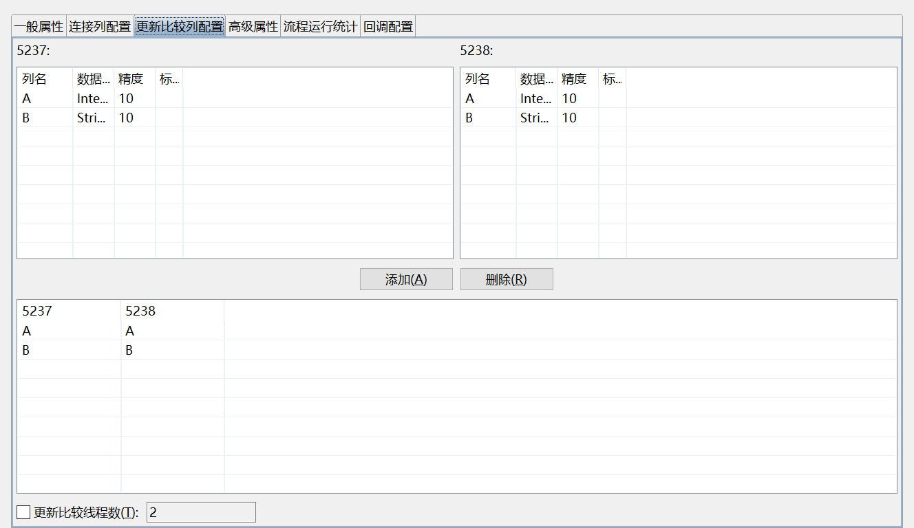
Task: Click the 精度 header in 5237 table
Action: tap(135, 79)
